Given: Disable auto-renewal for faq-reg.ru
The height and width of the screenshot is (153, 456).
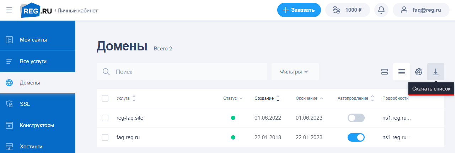Looking at the screenshot, I should 356,137.
